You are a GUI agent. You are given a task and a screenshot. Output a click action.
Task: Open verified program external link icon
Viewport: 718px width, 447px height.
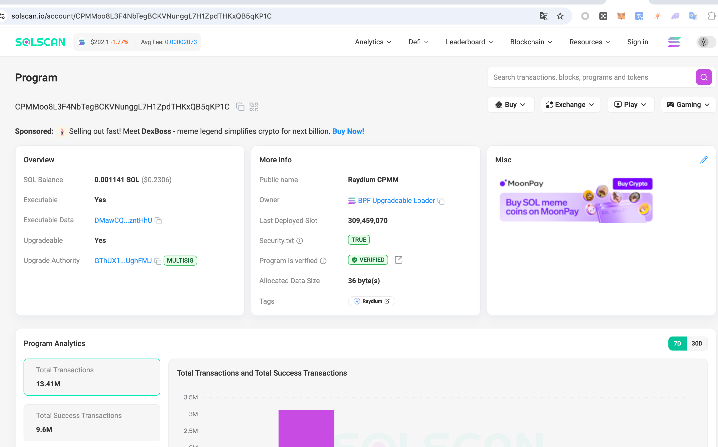pos(399,260)
